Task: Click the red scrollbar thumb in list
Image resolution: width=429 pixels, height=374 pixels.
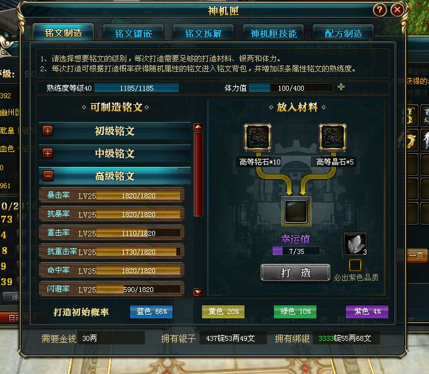Action: [198, 174]
